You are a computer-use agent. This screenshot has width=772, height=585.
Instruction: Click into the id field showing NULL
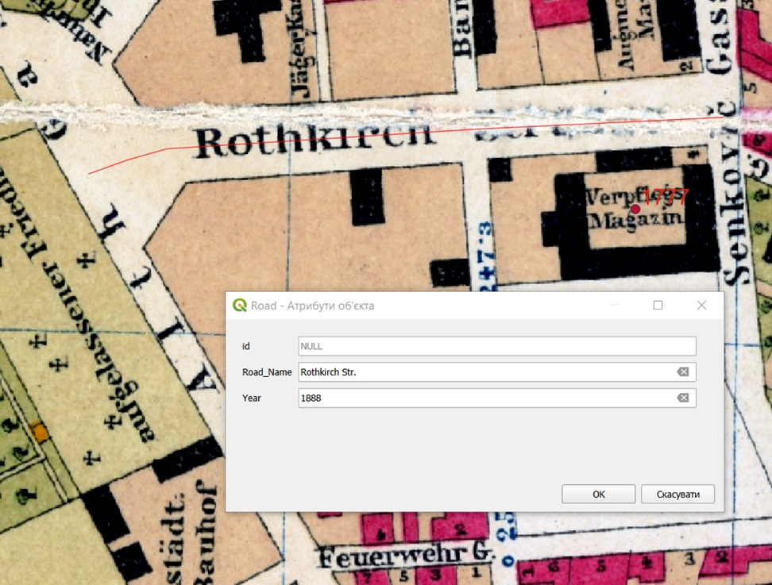(496, 346)
